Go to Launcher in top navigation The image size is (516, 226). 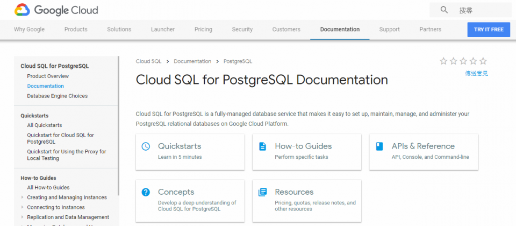163,29
